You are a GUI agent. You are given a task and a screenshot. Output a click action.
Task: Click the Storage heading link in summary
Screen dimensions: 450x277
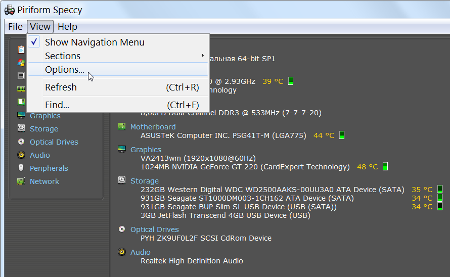(145, 181)
